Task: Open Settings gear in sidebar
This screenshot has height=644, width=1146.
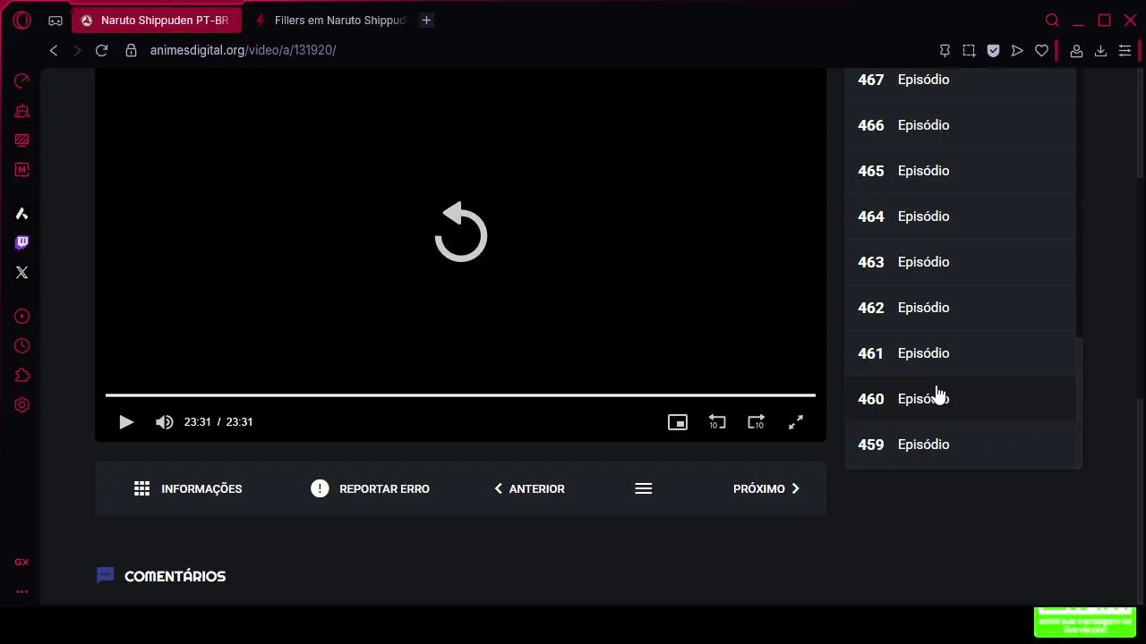Action: point(22,405)
